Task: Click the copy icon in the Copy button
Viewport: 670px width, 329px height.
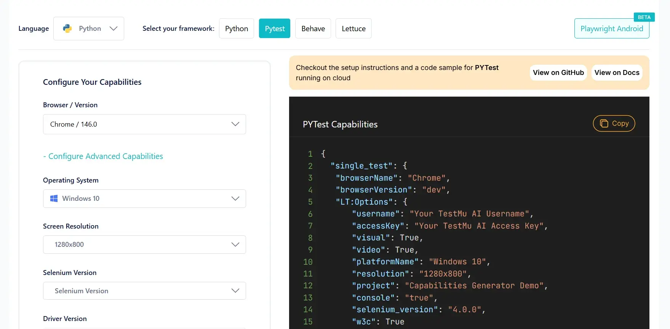Action: click(604, 123)
